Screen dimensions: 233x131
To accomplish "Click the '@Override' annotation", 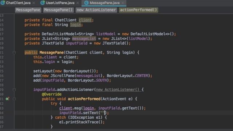I will click(x=52, y=94).
